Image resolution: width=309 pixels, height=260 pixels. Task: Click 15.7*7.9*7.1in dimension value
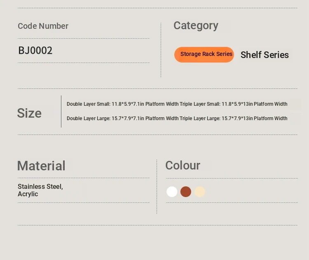tap(128, 118)
